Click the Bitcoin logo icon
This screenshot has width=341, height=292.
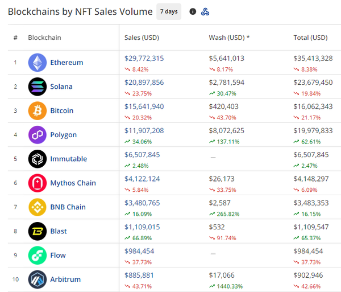point(38,110)
